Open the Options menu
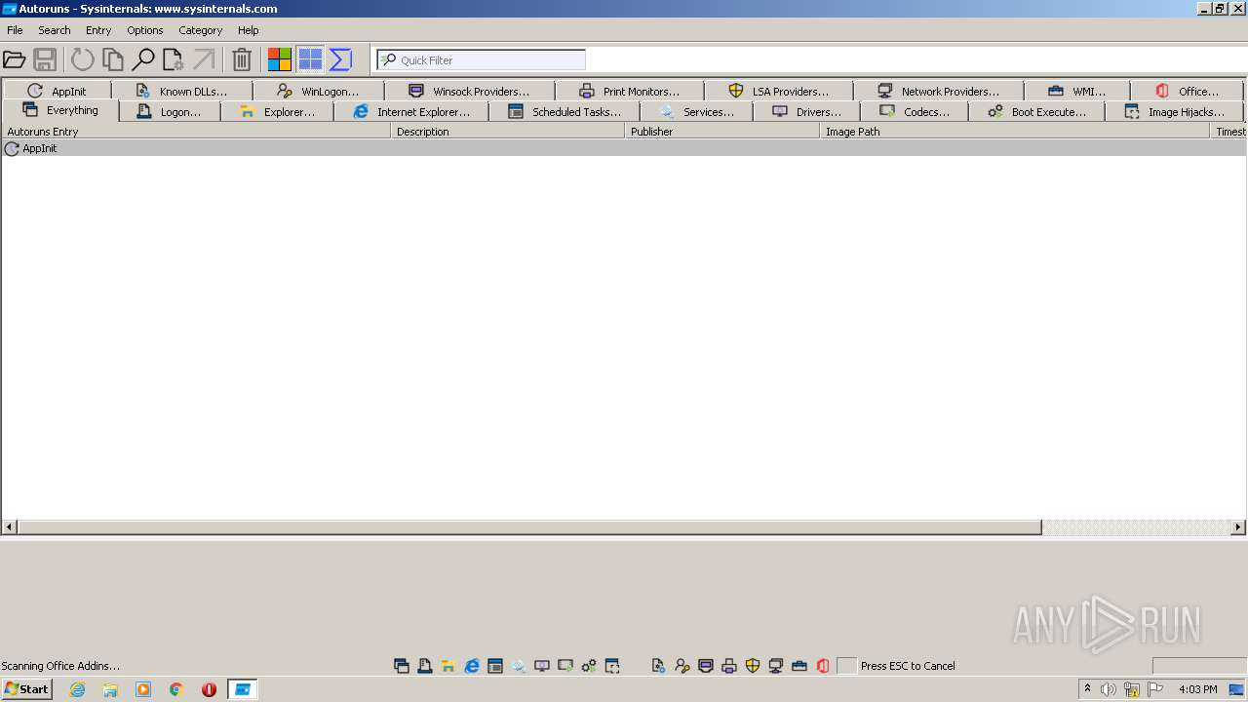This screenshot has height=702, width=1248. pos(145,30)
